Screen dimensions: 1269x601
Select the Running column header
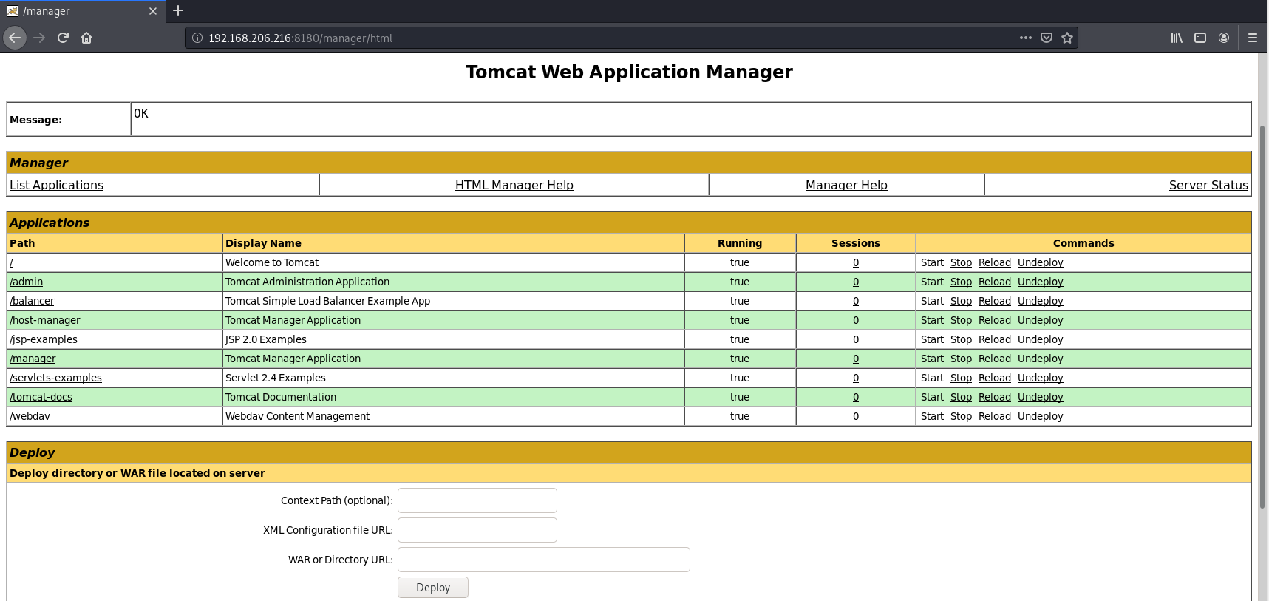click(740, 243)
